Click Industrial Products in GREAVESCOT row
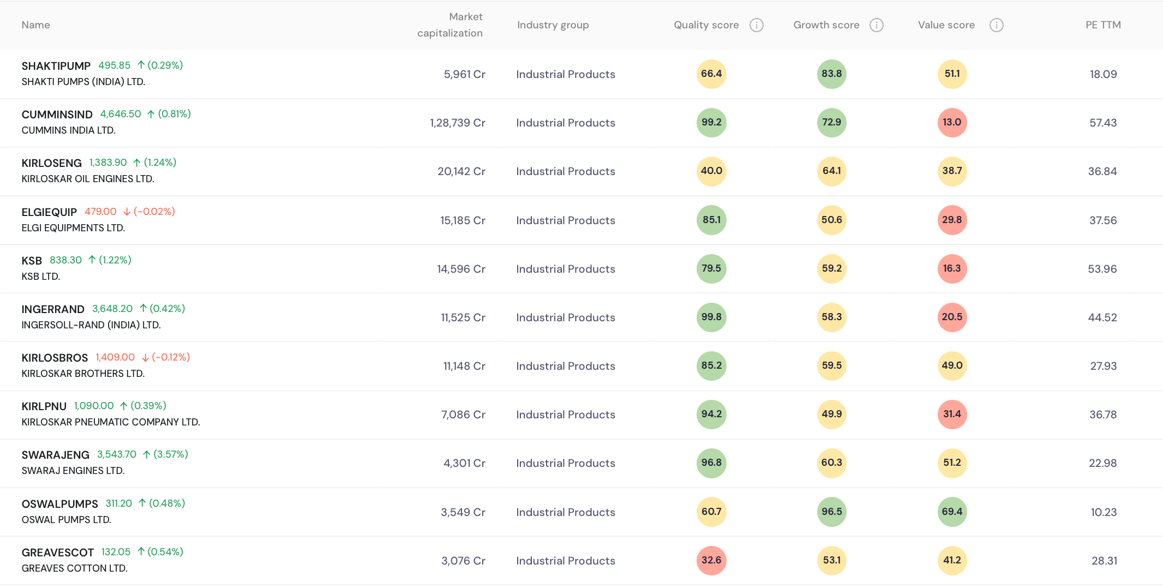Viewport: 1163px width, 588px height. [566, 561]
